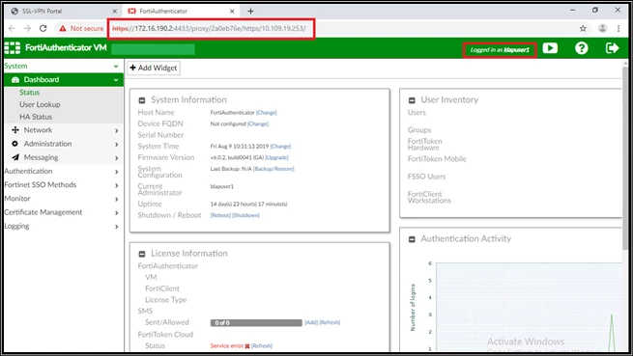Image resolution: width=633 pixels, height=356 pixels.
Task: Click the Administration gear icon
Action: [x=14, y=144]
